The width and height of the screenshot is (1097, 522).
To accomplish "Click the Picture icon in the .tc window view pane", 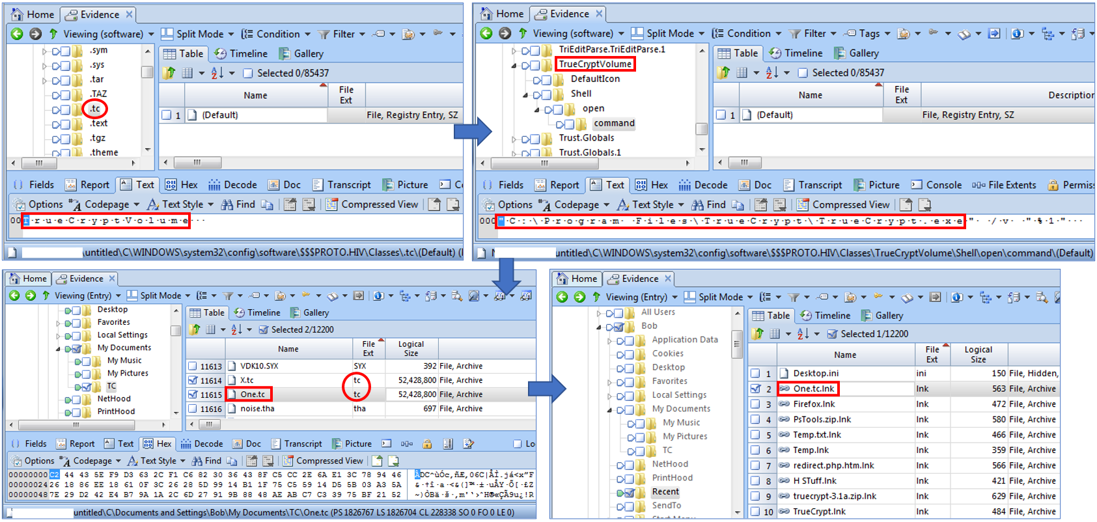I will [388, 185].
